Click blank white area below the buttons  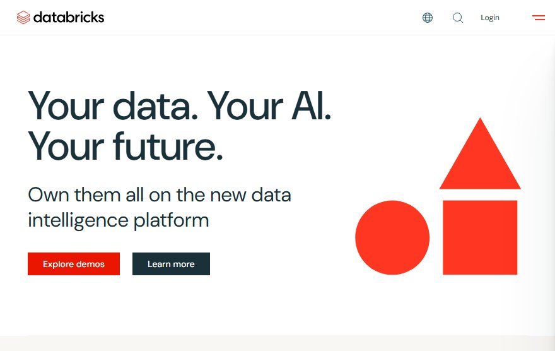[x=177, y=305]
